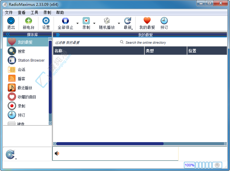The image size is (230, 171).
Task: Open 收藏的曲目 in the sidebar
Action: [x=28, y=97]
